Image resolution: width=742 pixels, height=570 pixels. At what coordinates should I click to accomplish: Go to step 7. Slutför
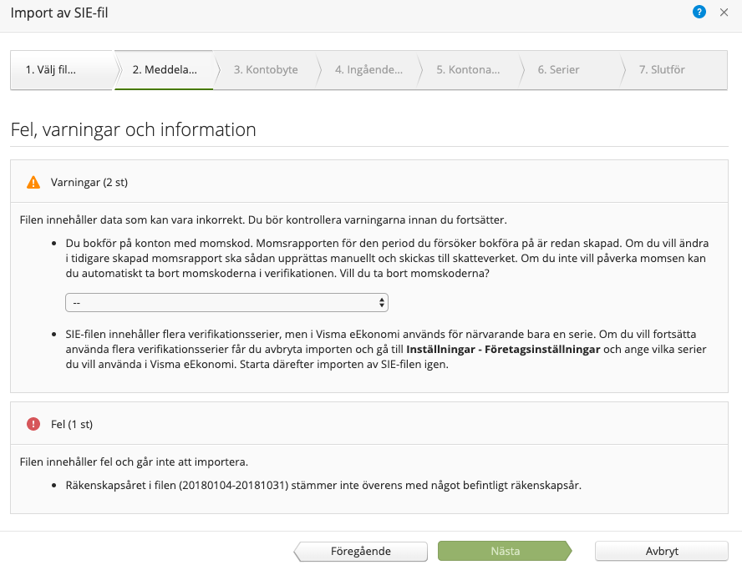coord(662,70)
